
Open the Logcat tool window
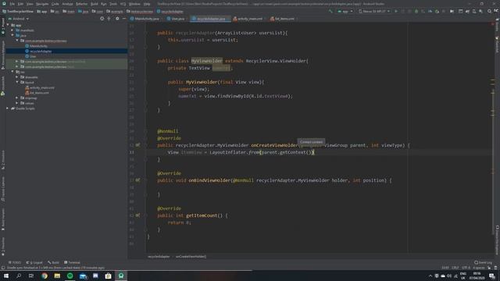[34, 262]
